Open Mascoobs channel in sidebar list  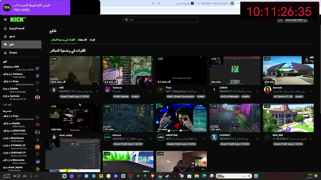point(21,161)
